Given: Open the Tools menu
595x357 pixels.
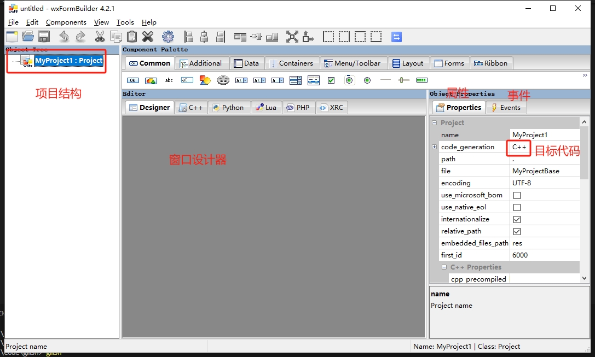Looking at the screenshot, I should (125, 22).
